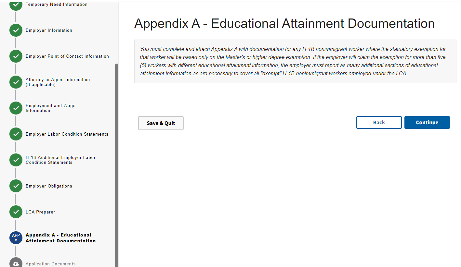The height and width of the screenshot is (267, 461).
Task: Click the Application Documents upload icon
Action: point(16,263)
